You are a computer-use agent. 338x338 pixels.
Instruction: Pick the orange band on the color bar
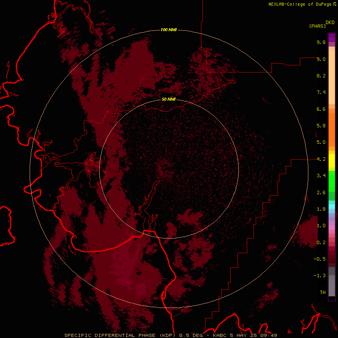coord(332,130)
